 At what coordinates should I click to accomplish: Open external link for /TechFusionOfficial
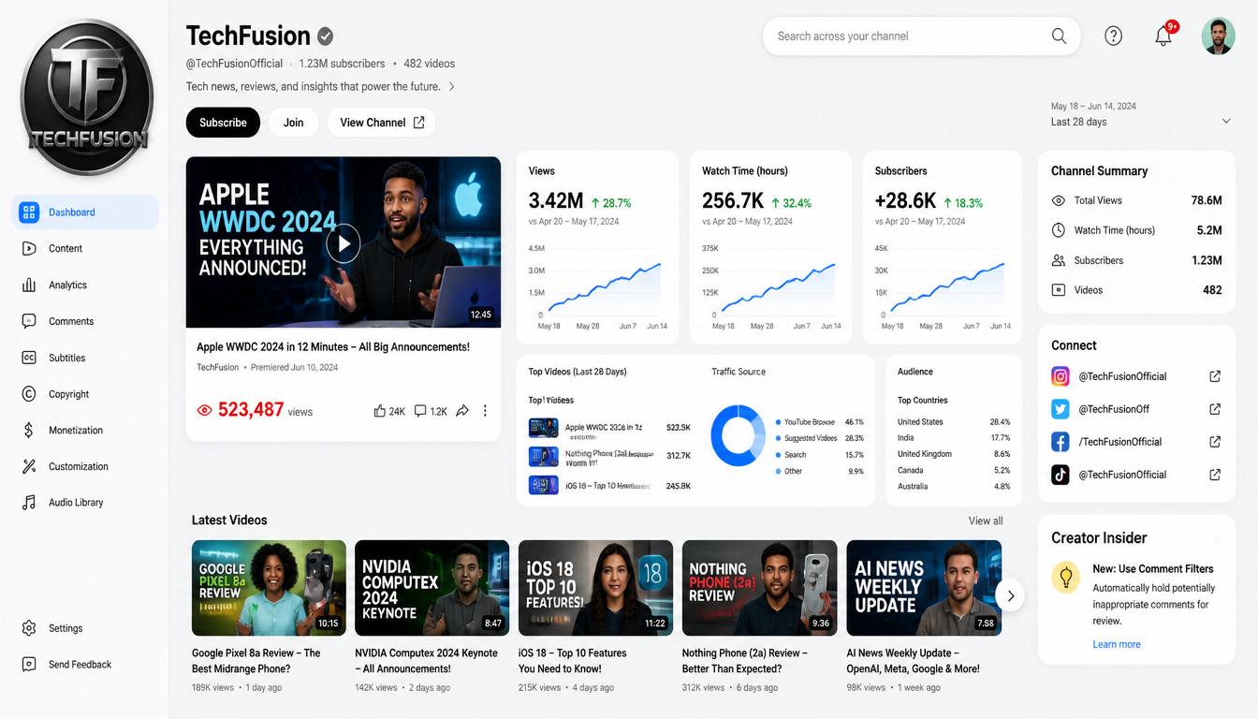pos(1215,442)
